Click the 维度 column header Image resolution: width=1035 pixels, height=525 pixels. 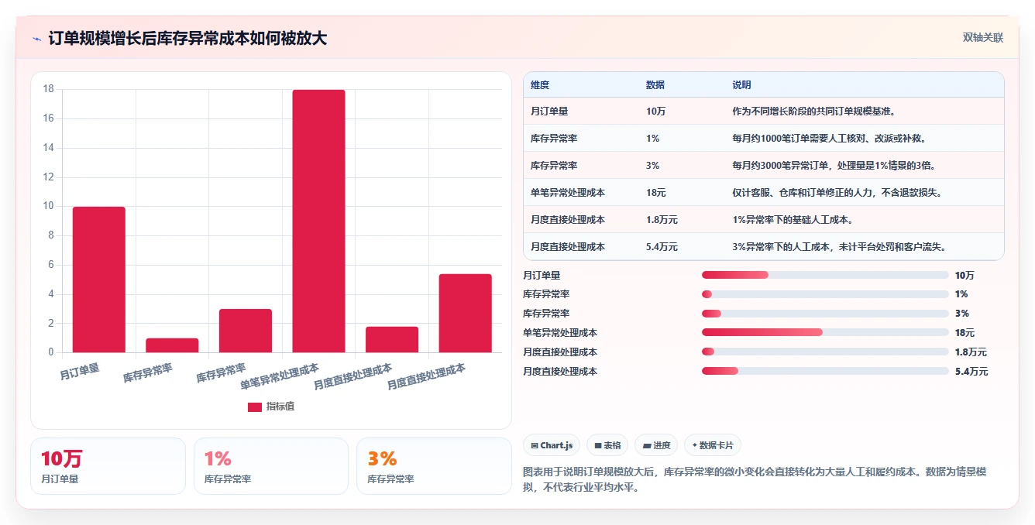[540, 85]
